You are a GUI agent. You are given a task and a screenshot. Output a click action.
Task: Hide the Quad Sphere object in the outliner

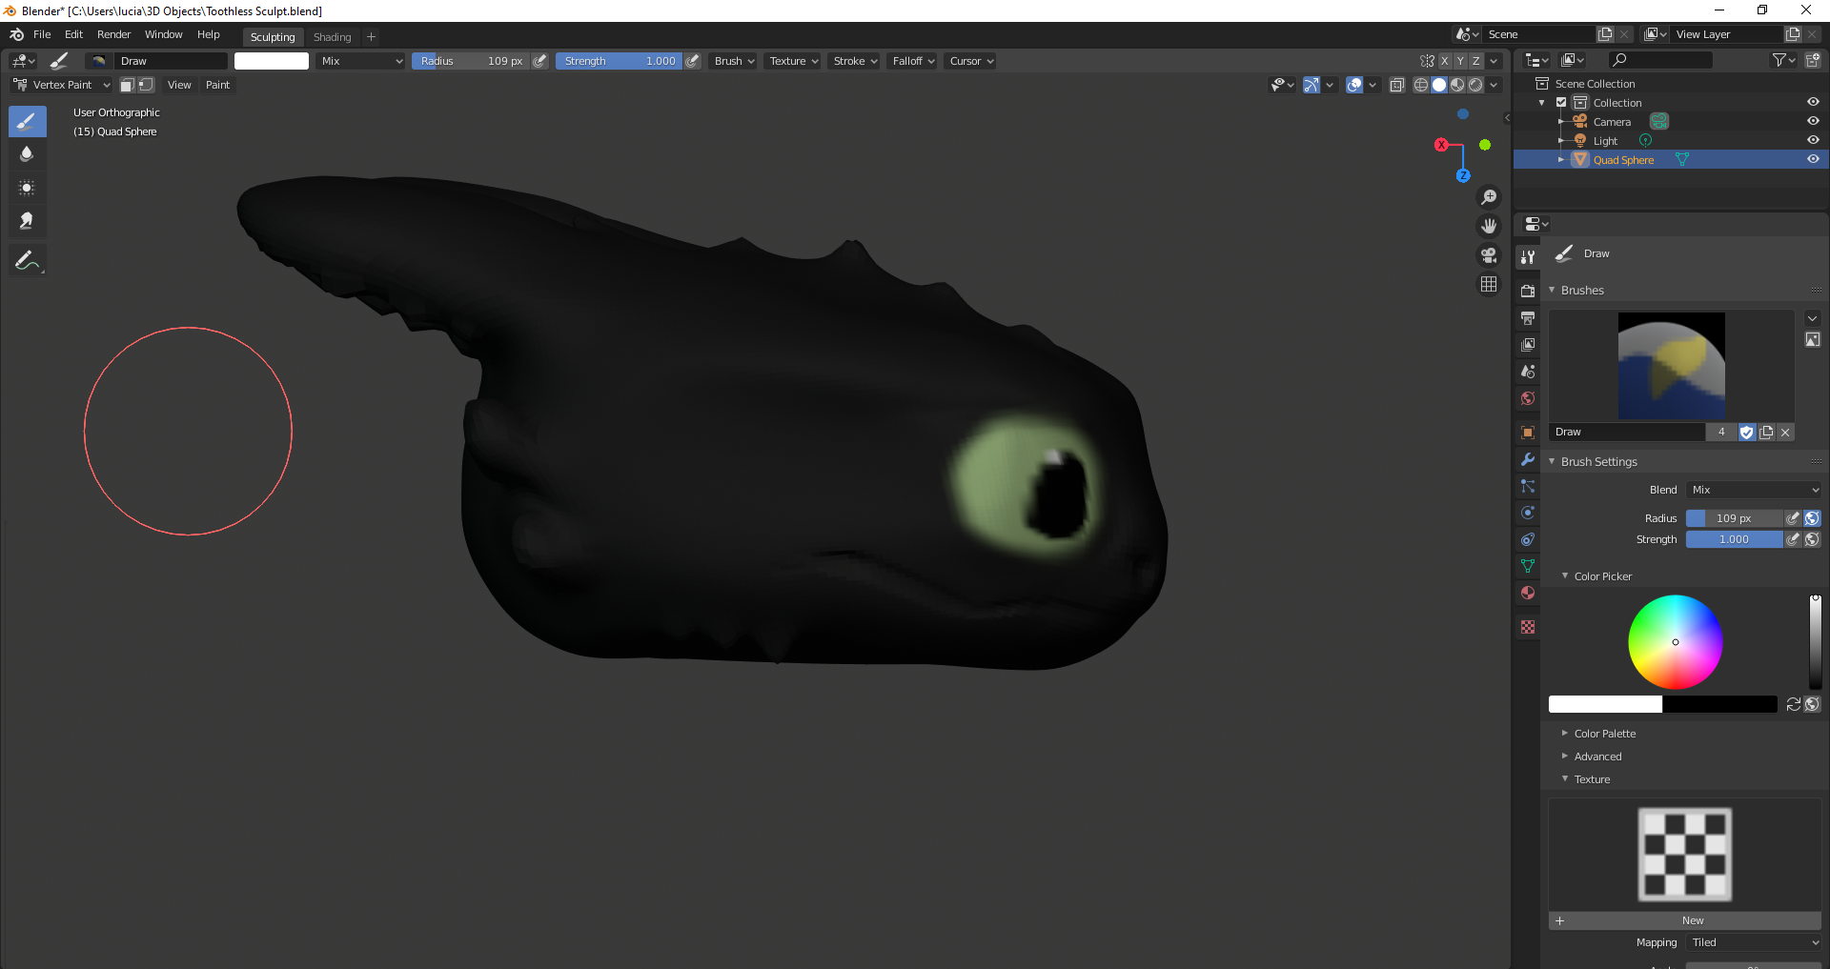(x=1813, y=159)
